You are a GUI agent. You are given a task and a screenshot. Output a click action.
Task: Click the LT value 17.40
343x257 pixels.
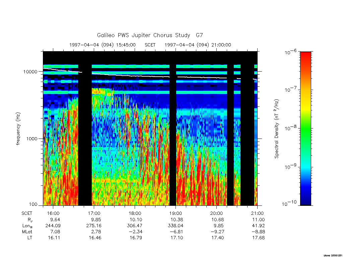coord(218,238)
